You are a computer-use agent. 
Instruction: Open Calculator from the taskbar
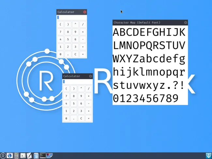tap(16, 156)
